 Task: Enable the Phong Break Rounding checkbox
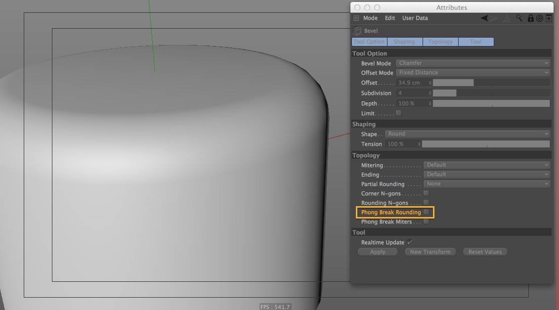pos(426,212)
